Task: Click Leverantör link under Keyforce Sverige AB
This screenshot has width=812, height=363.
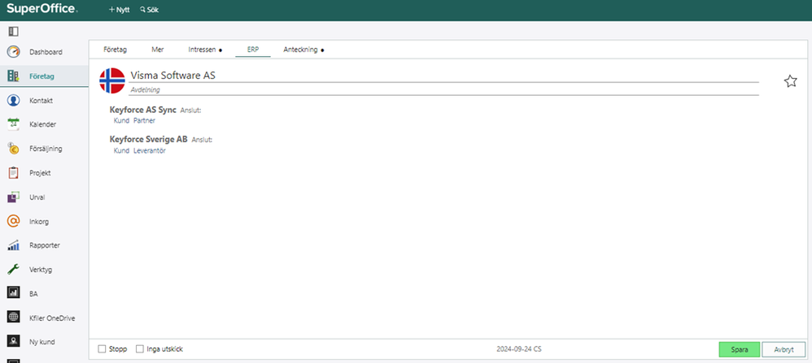Action: coord(150,150)
